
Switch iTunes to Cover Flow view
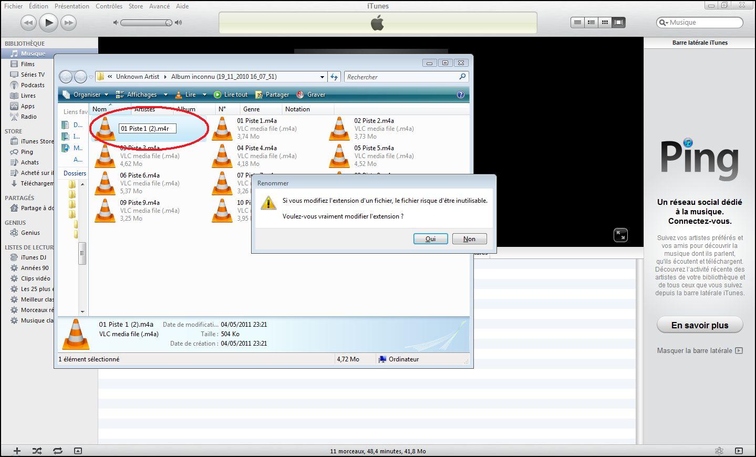pos(618,23)
